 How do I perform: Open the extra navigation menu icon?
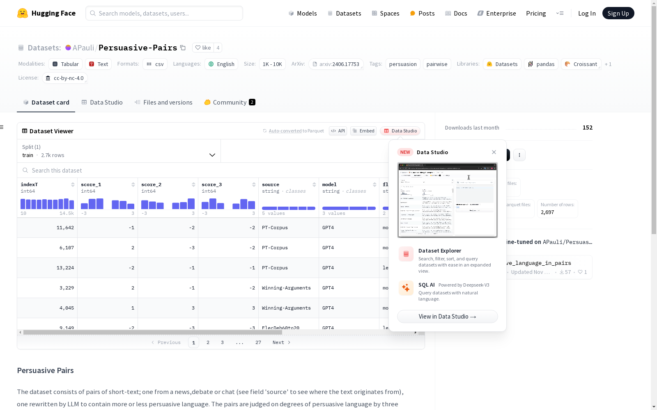[560, 13]
